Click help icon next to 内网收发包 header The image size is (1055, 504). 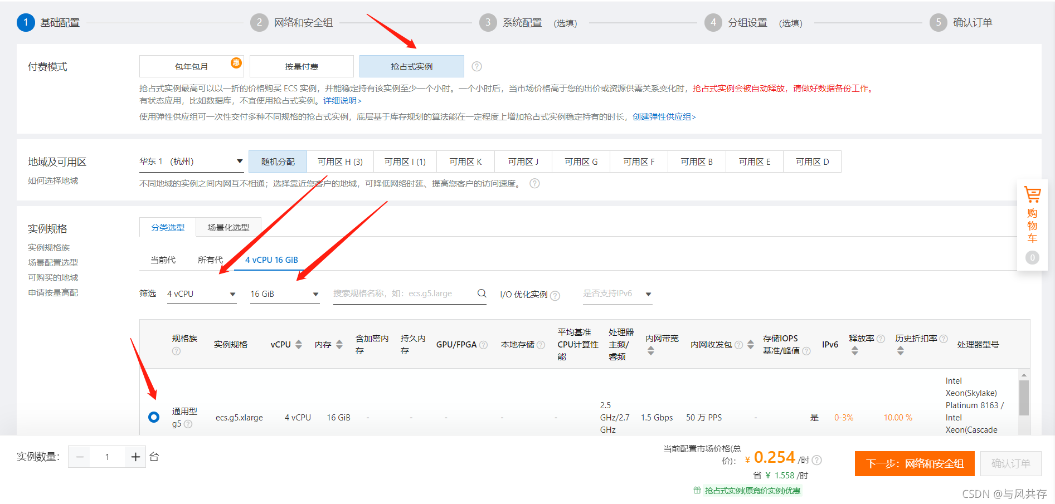[x=739, y=345]
